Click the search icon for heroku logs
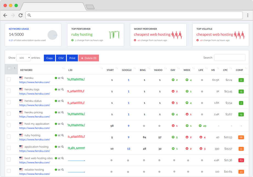 [62, 89]
